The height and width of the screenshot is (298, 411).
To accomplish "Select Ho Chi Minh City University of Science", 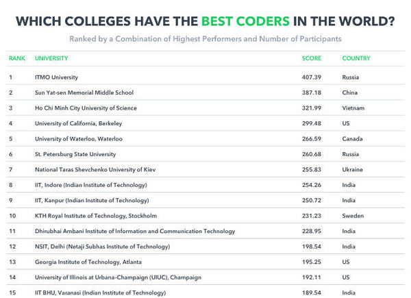I will click(x=86, y=108).
